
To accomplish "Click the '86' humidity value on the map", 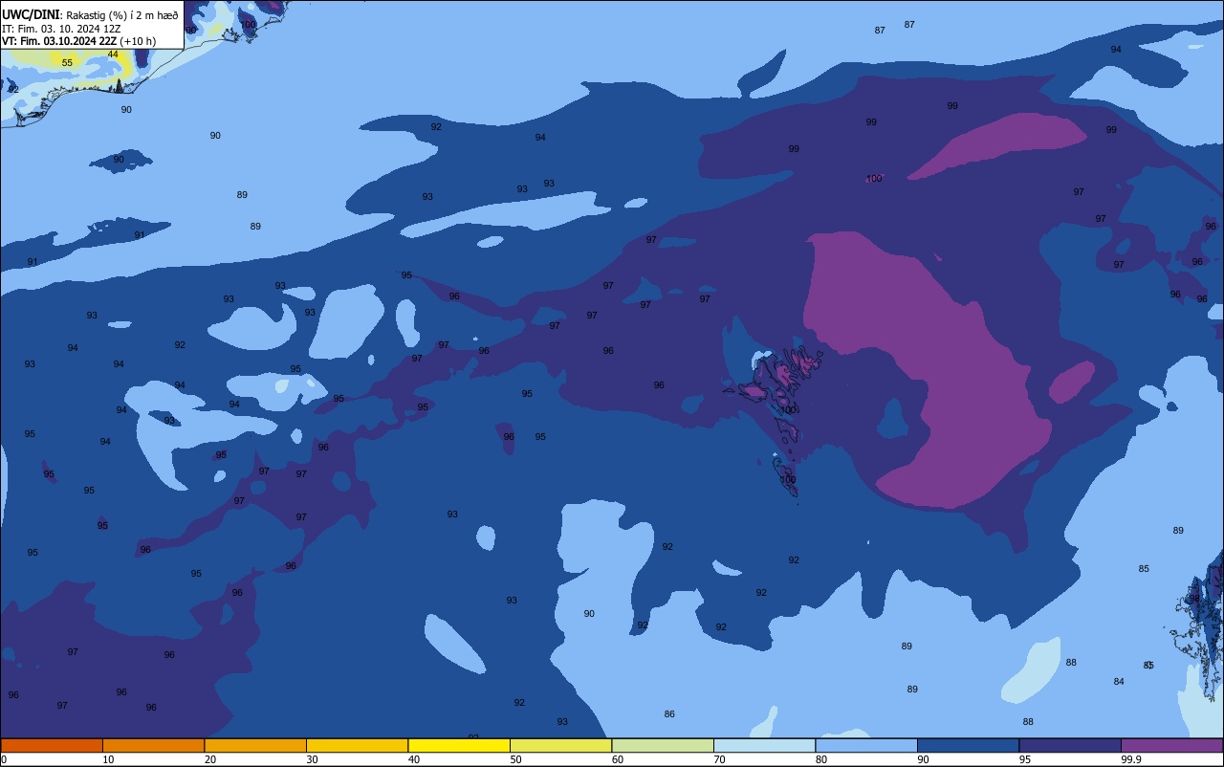I will (x=669, y=714).
